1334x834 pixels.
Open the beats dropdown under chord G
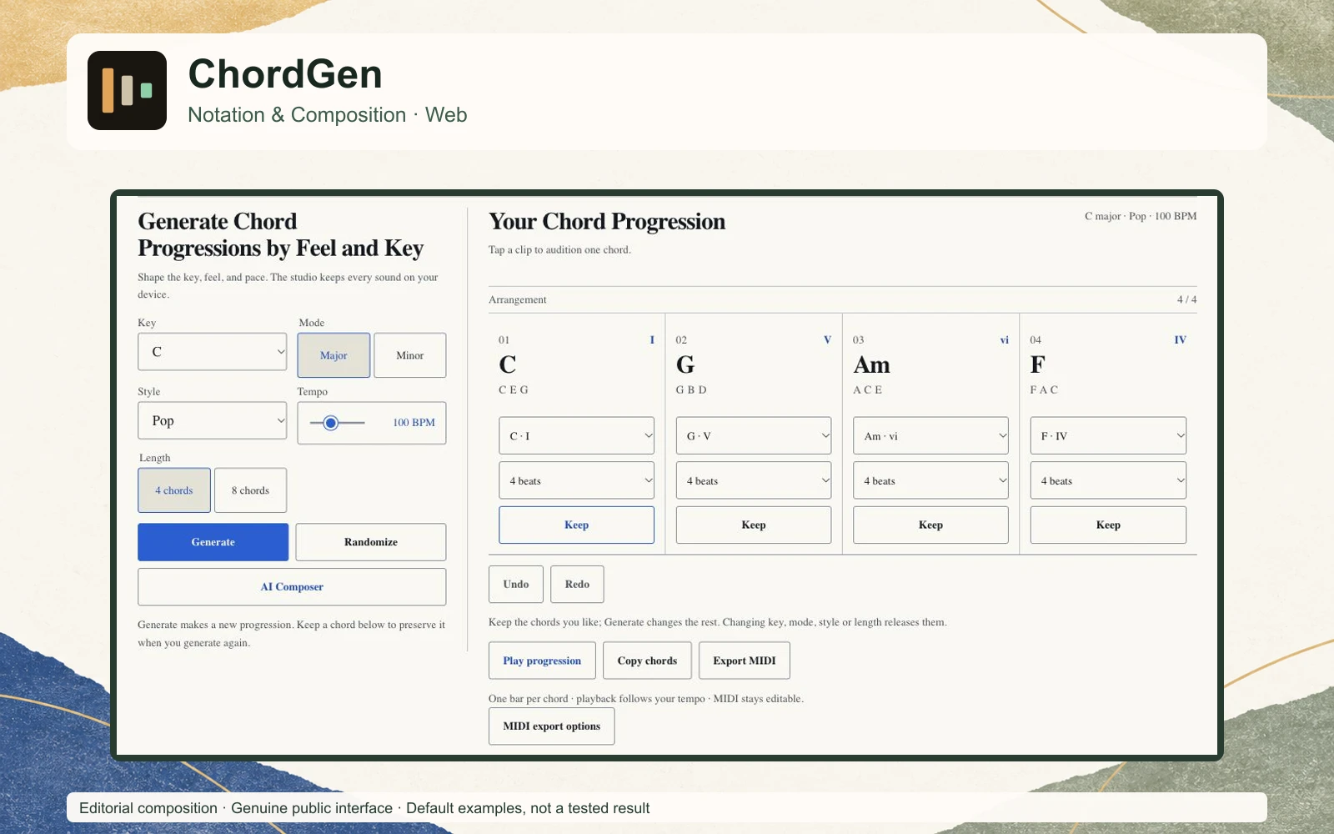[x=754, y=480]
